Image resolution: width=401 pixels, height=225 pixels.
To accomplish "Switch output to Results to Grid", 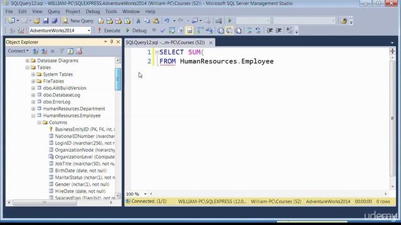I will coord(229,31).
